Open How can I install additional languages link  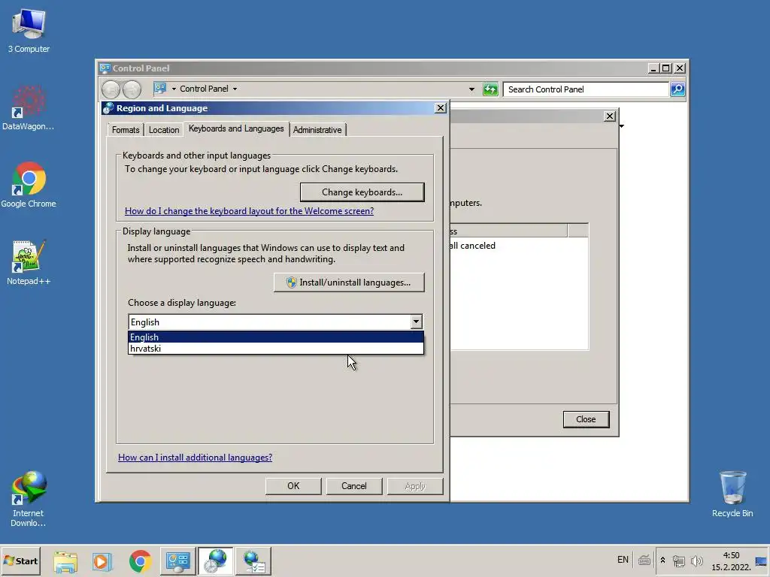tap(195, 458)
